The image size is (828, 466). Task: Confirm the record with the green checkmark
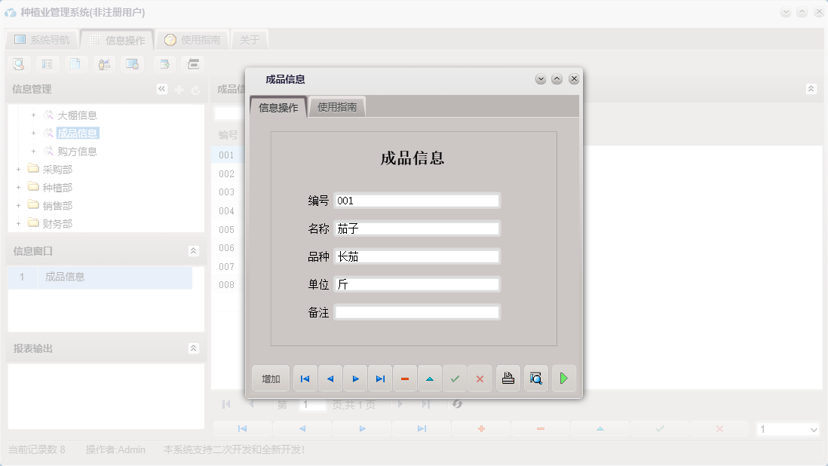pyautogui.click(x=455, y=378)
